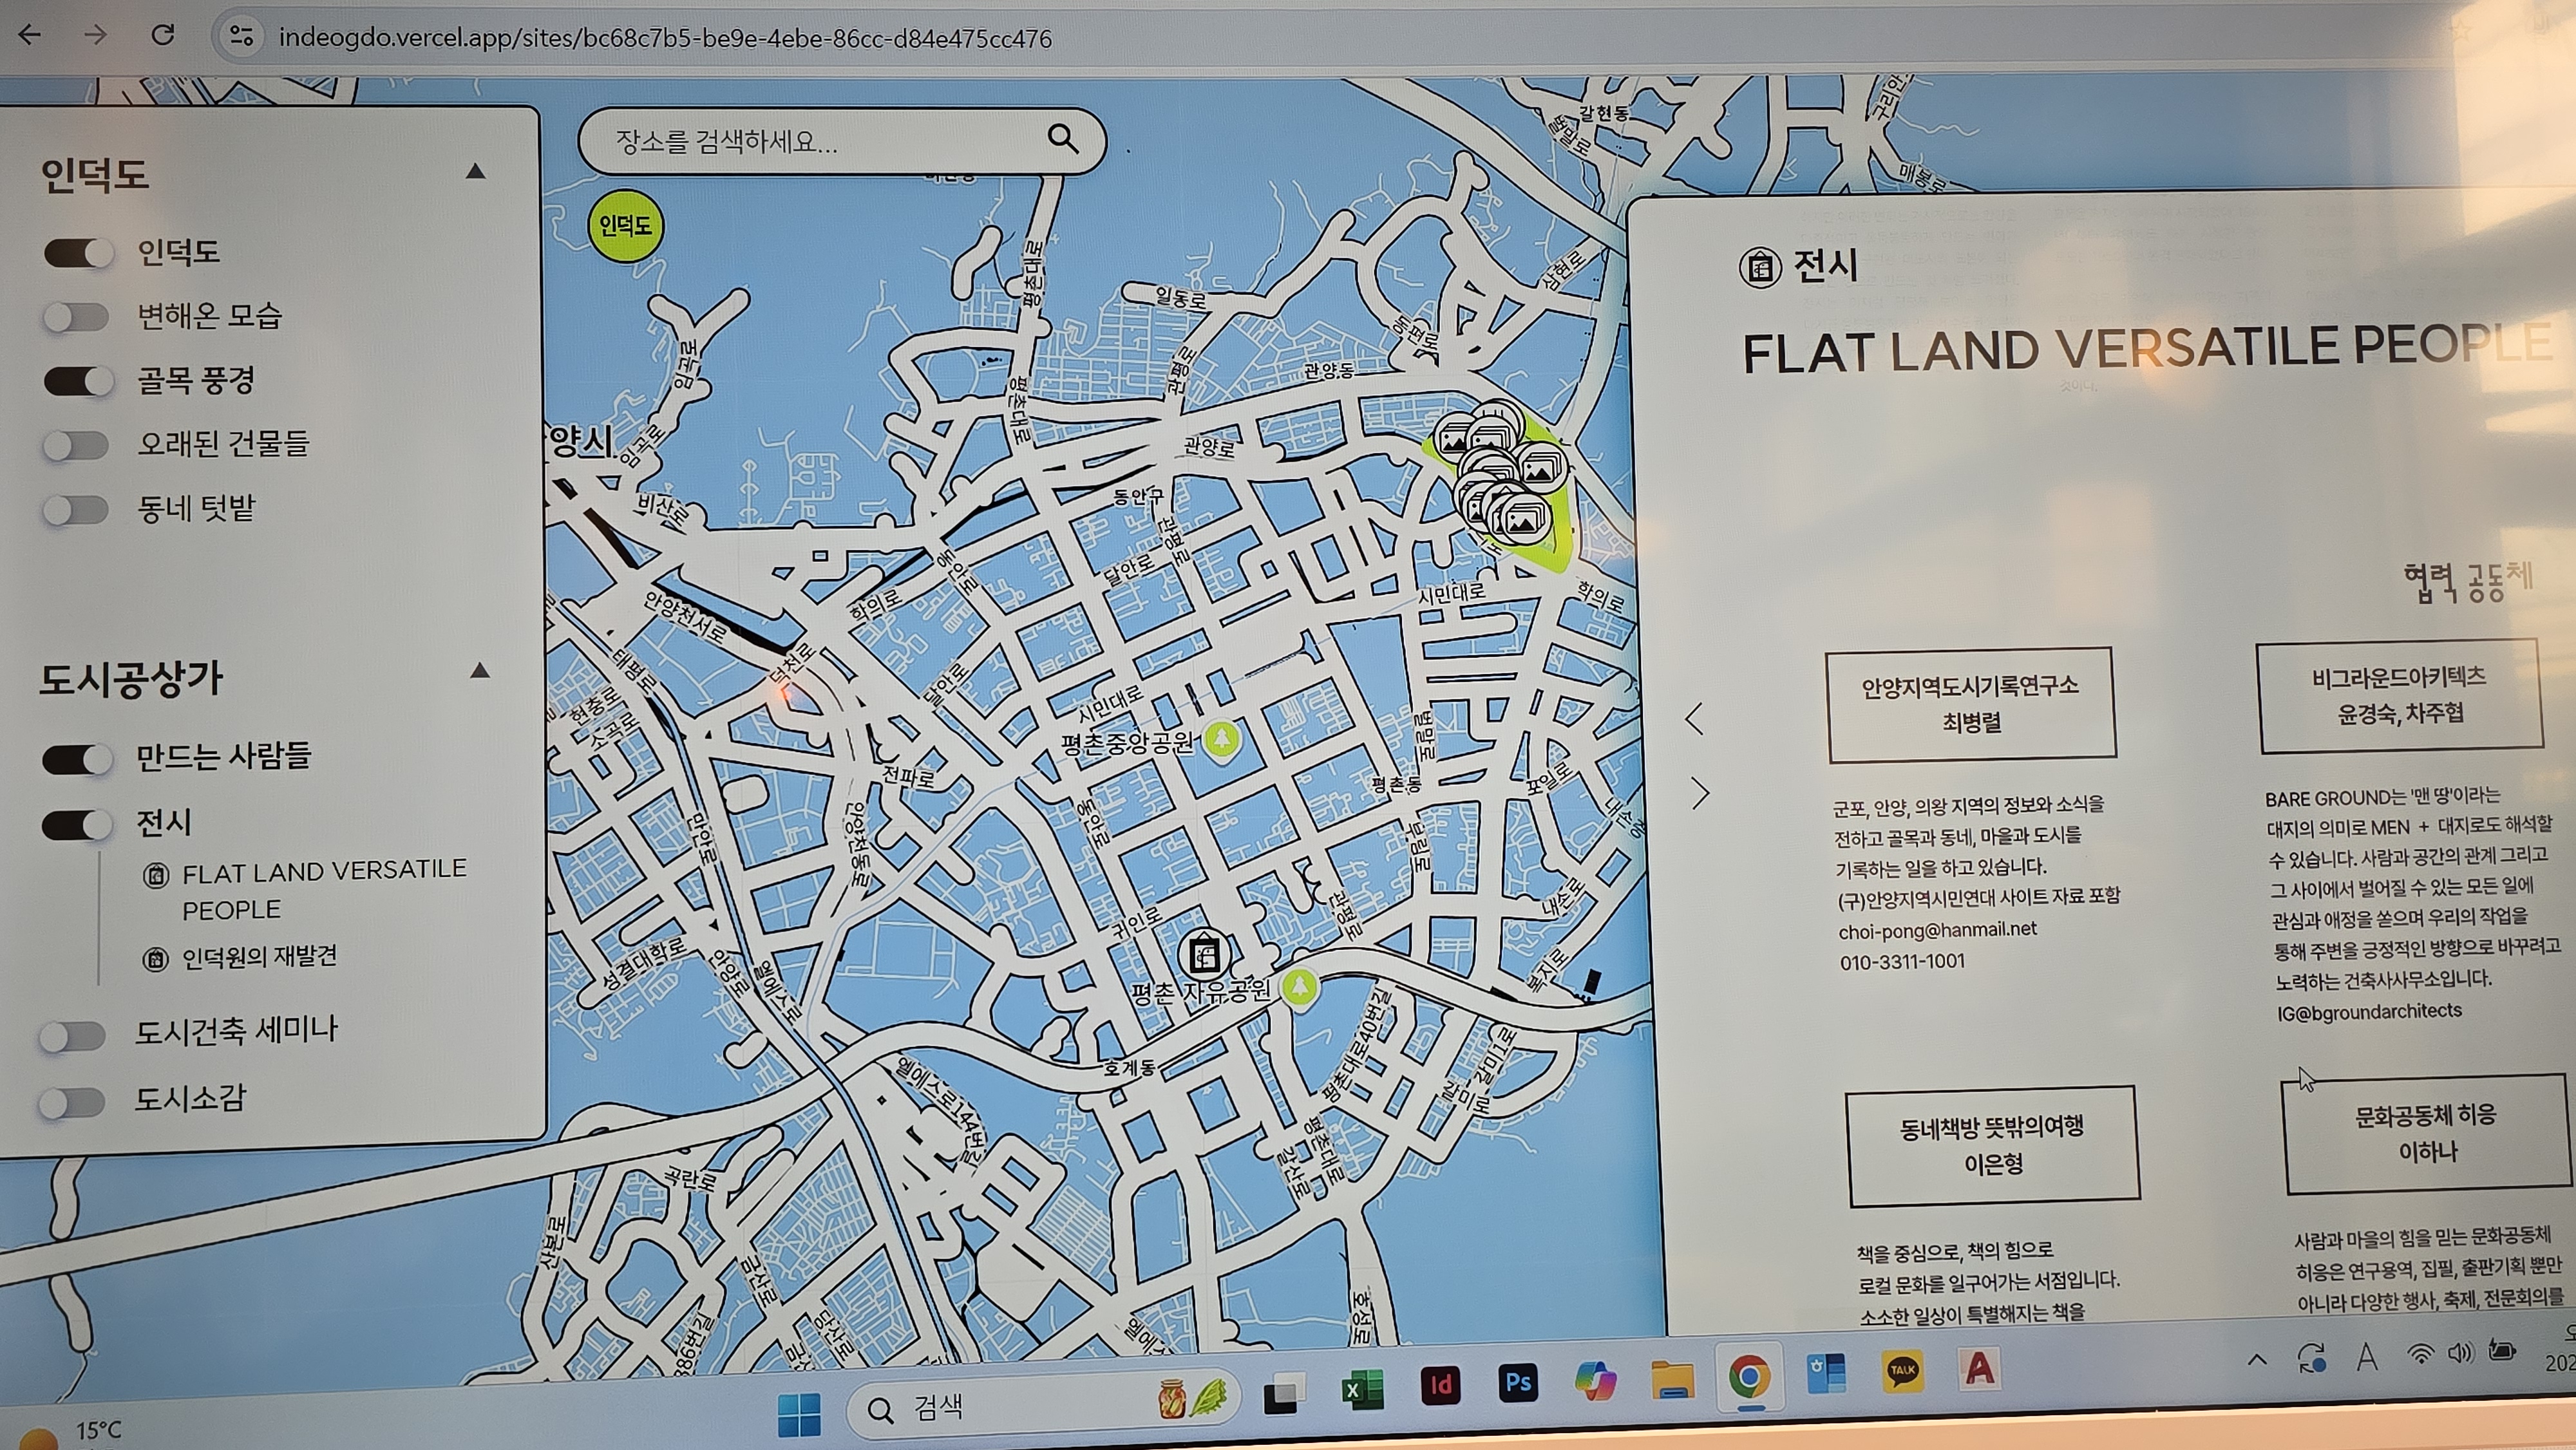The width and height of the screenshot is (2576, 1450).
Task: Open InDesign from the taskbar
Action: coord(1440,1384)
